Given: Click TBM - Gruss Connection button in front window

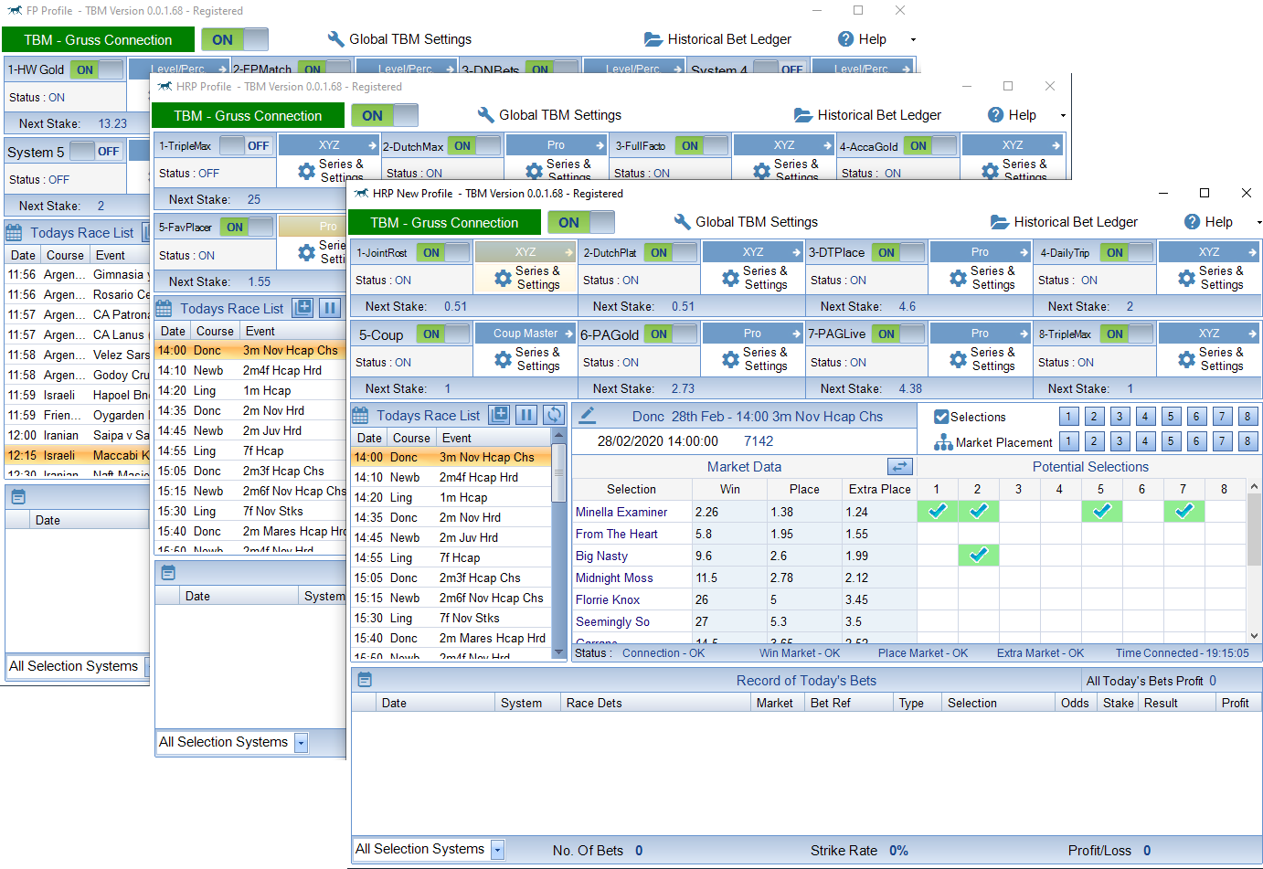Looking at the screenshot, I should [444, 223].
